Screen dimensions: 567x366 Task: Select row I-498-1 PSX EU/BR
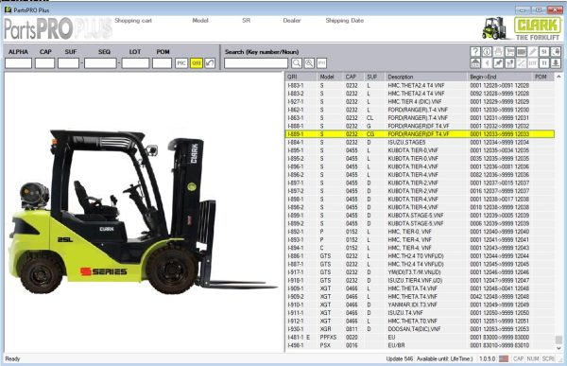(x=420, y=345)
